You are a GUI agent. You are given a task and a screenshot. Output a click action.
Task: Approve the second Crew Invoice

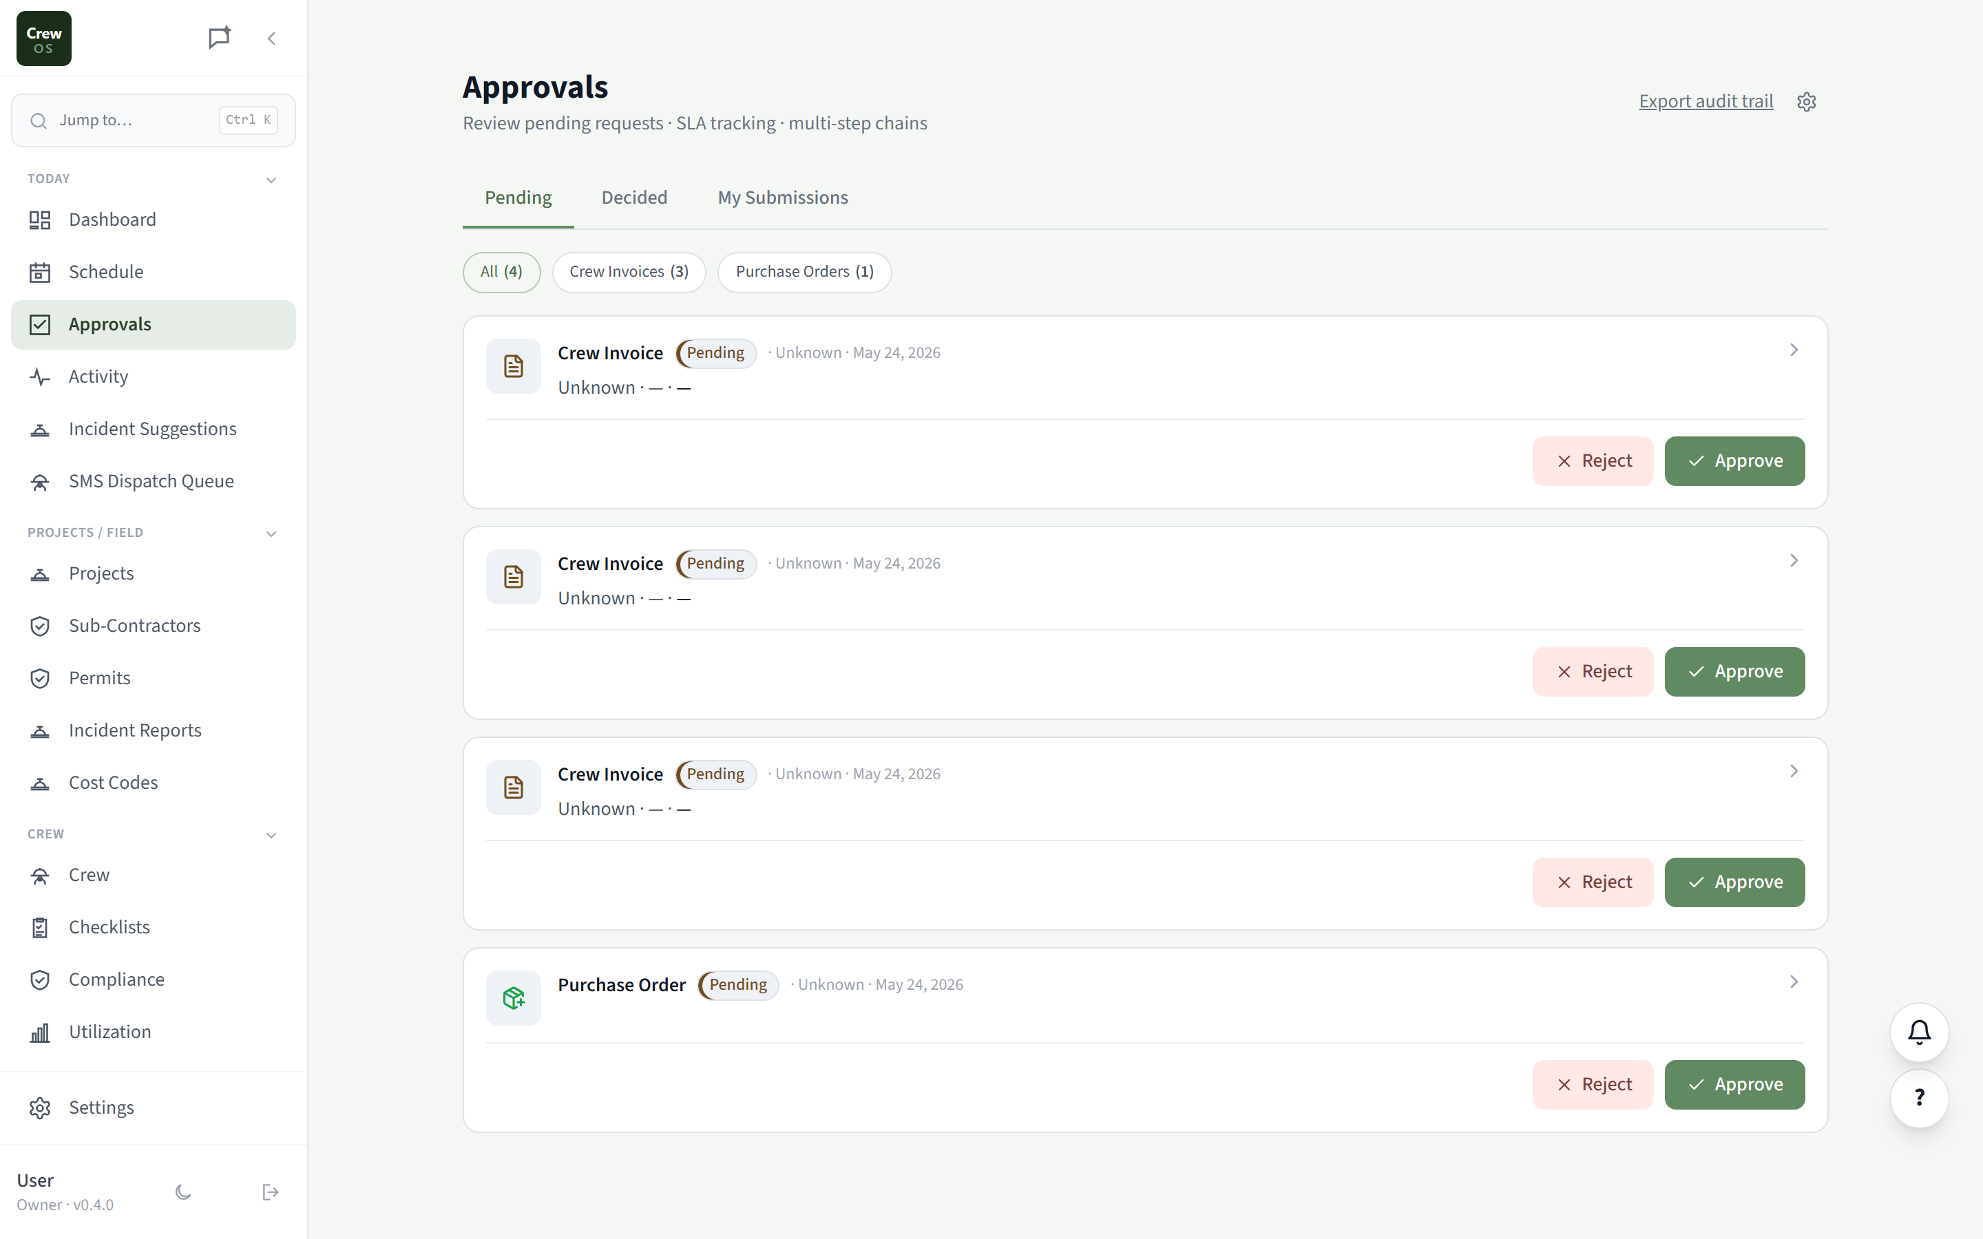click(1734, 672)
